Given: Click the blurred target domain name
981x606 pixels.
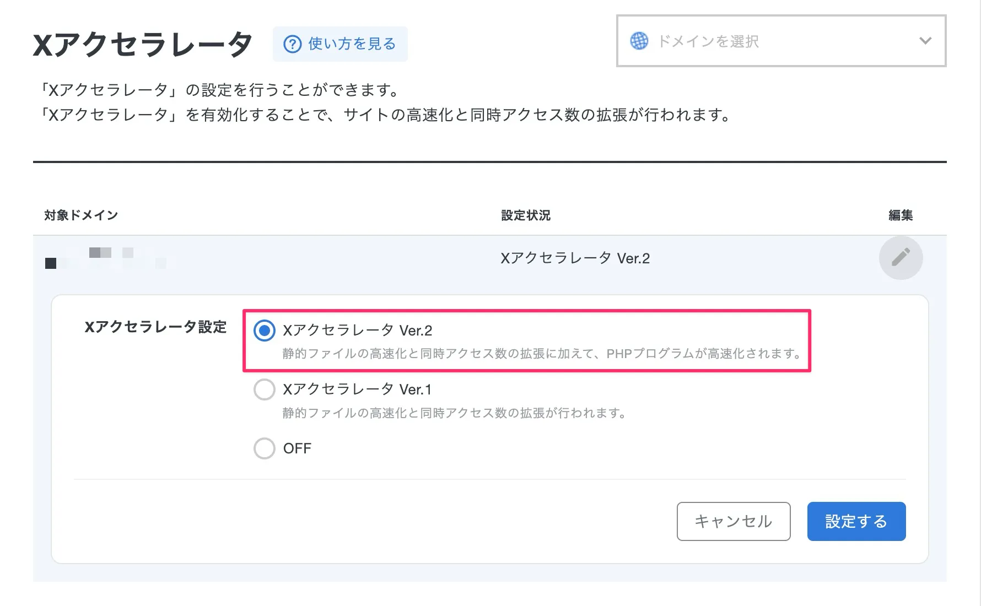Looking at the screenshot, I should pyautogui.click(x=106, y=258).
